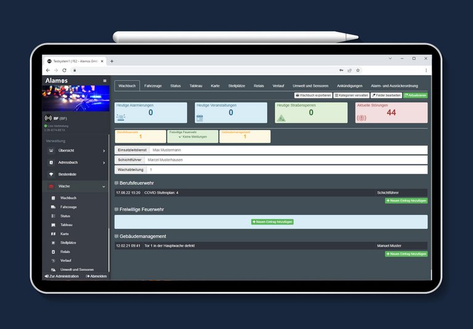This screenshot has height=329, width=473.
Task: Click the siren icon in Heutige Alarmierungen
Action: (121, 117)
